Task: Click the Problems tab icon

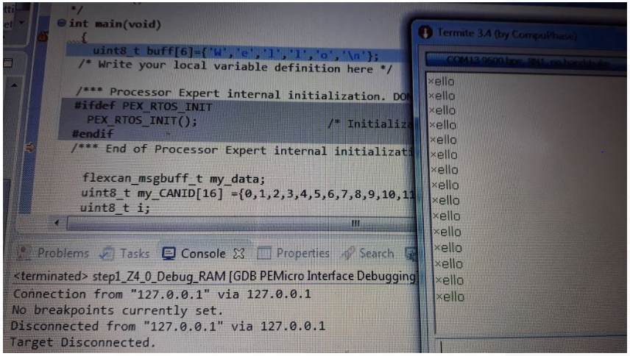Action: pyautogui.click(x=24, y=252)
